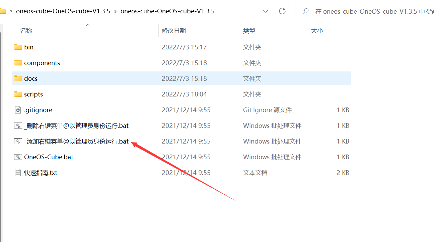Open the address bar history dropdown
The image size is (434, 242).
point(266,11)
